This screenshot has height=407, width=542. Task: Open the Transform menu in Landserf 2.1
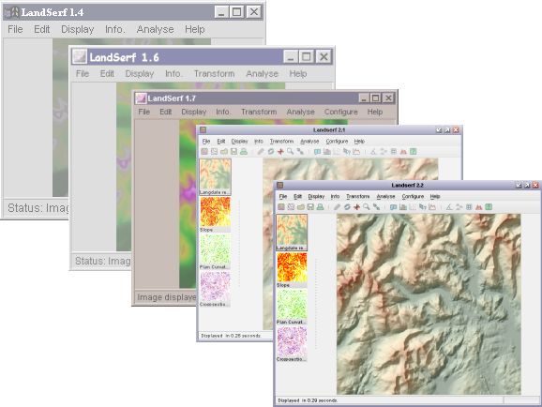click(281, 141)
